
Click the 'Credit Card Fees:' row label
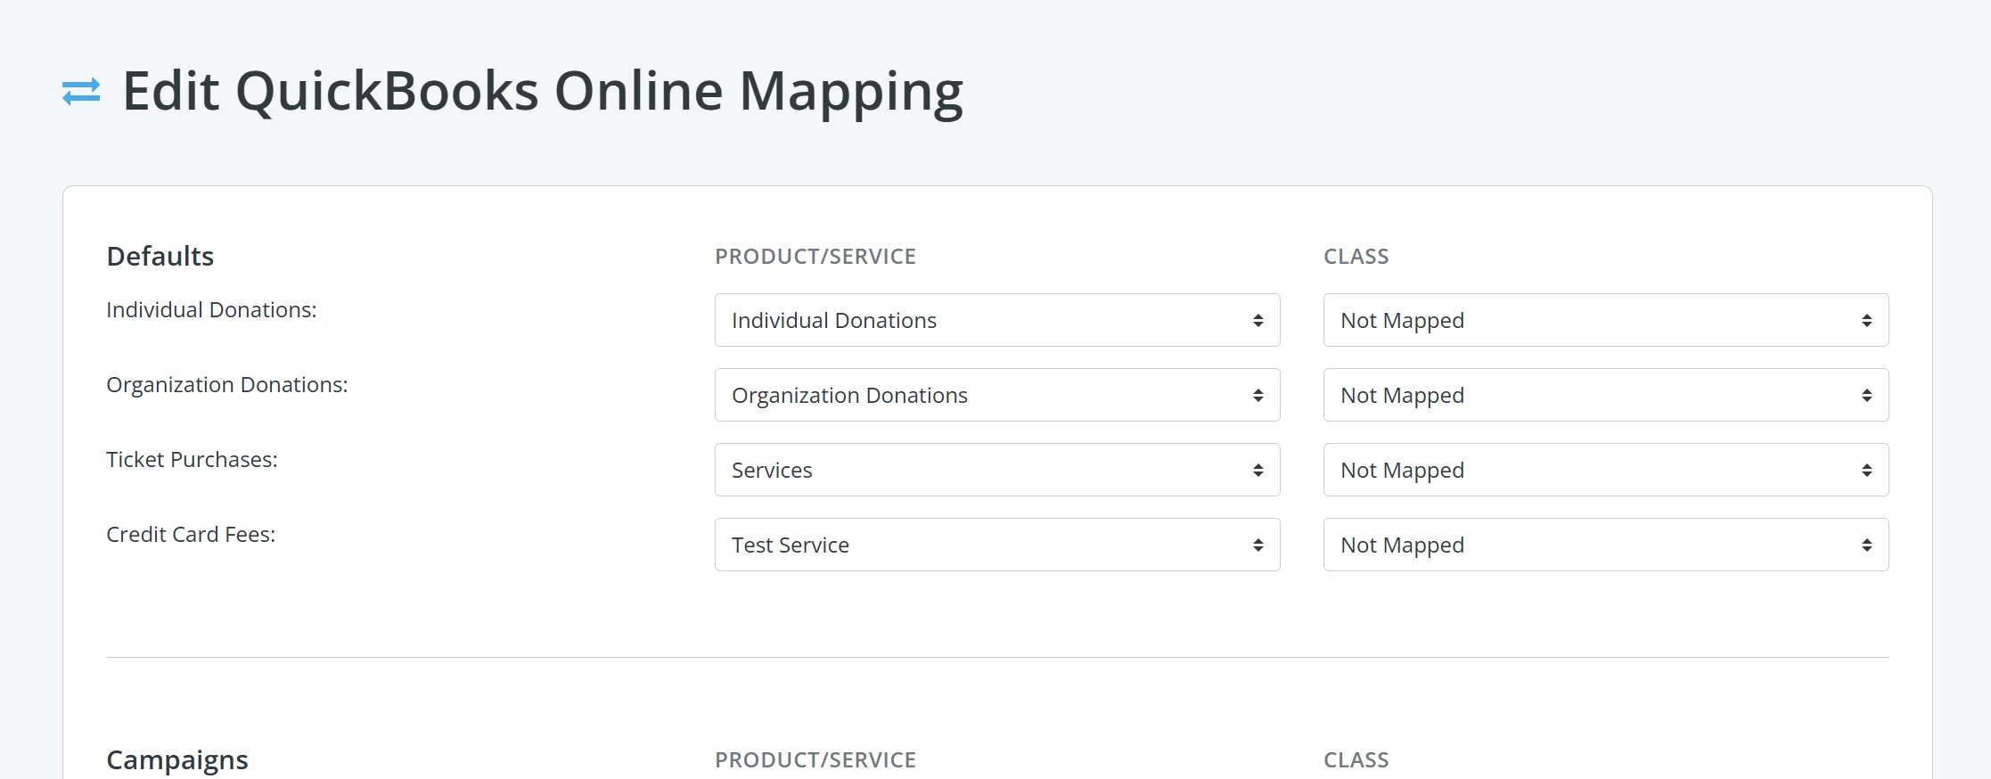click(191, 535)
